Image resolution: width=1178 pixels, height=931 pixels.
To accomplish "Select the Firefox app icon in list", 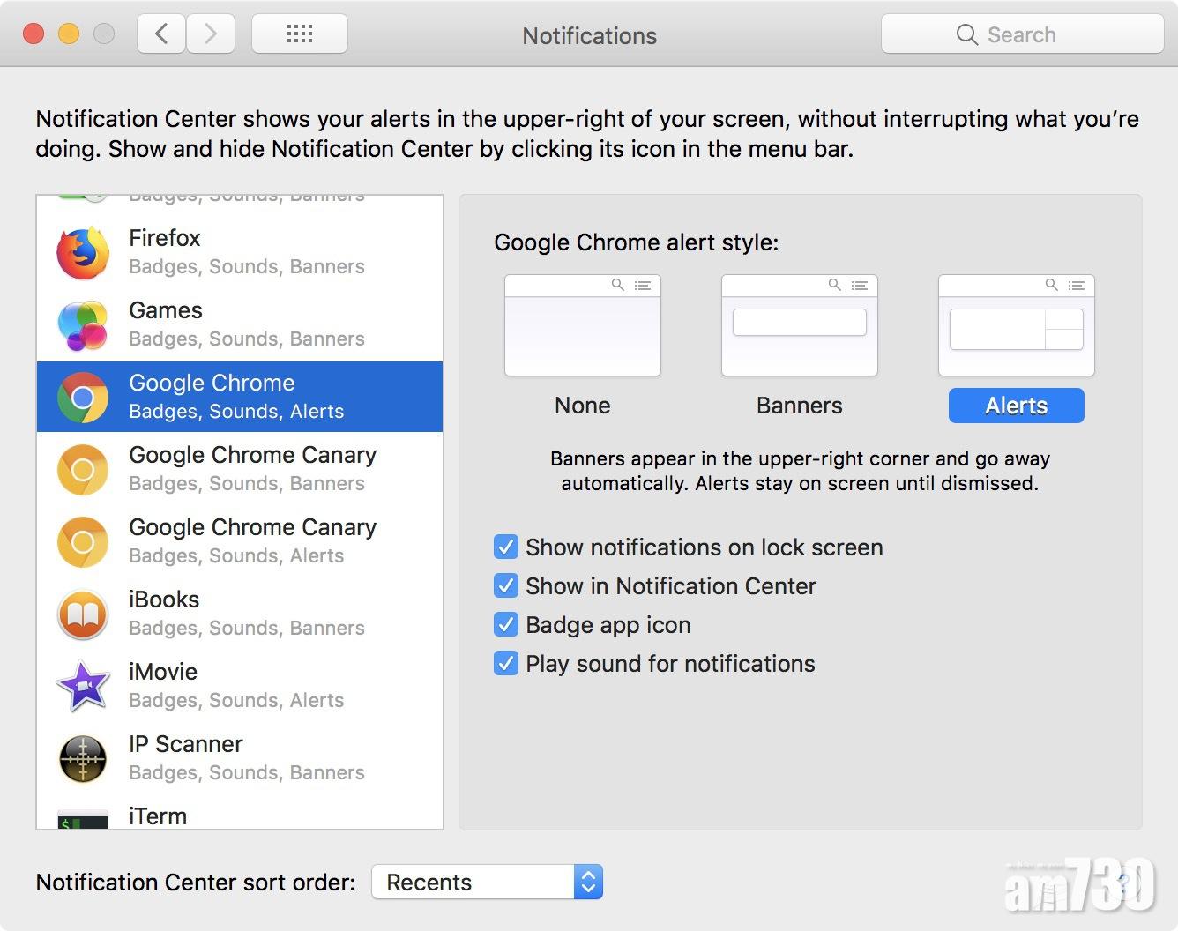I will [83, 253].
